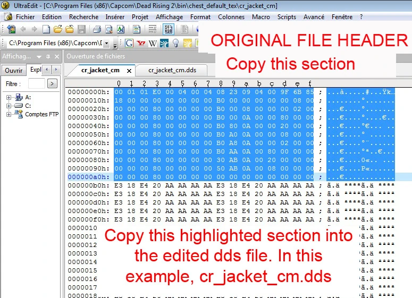Click the Column Mode page icon
The image size is (412, 298).
point(184,29)
